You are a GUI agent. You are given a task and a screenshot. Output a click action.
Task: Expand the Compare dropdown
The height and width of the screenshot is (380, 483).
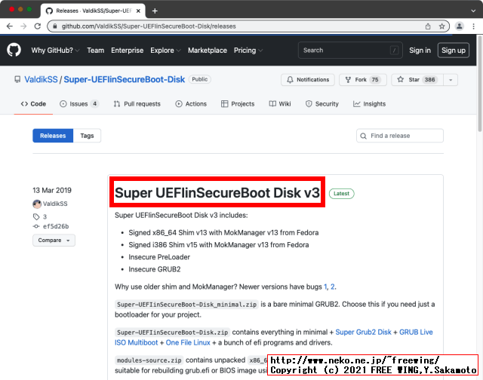coord(54,241)
